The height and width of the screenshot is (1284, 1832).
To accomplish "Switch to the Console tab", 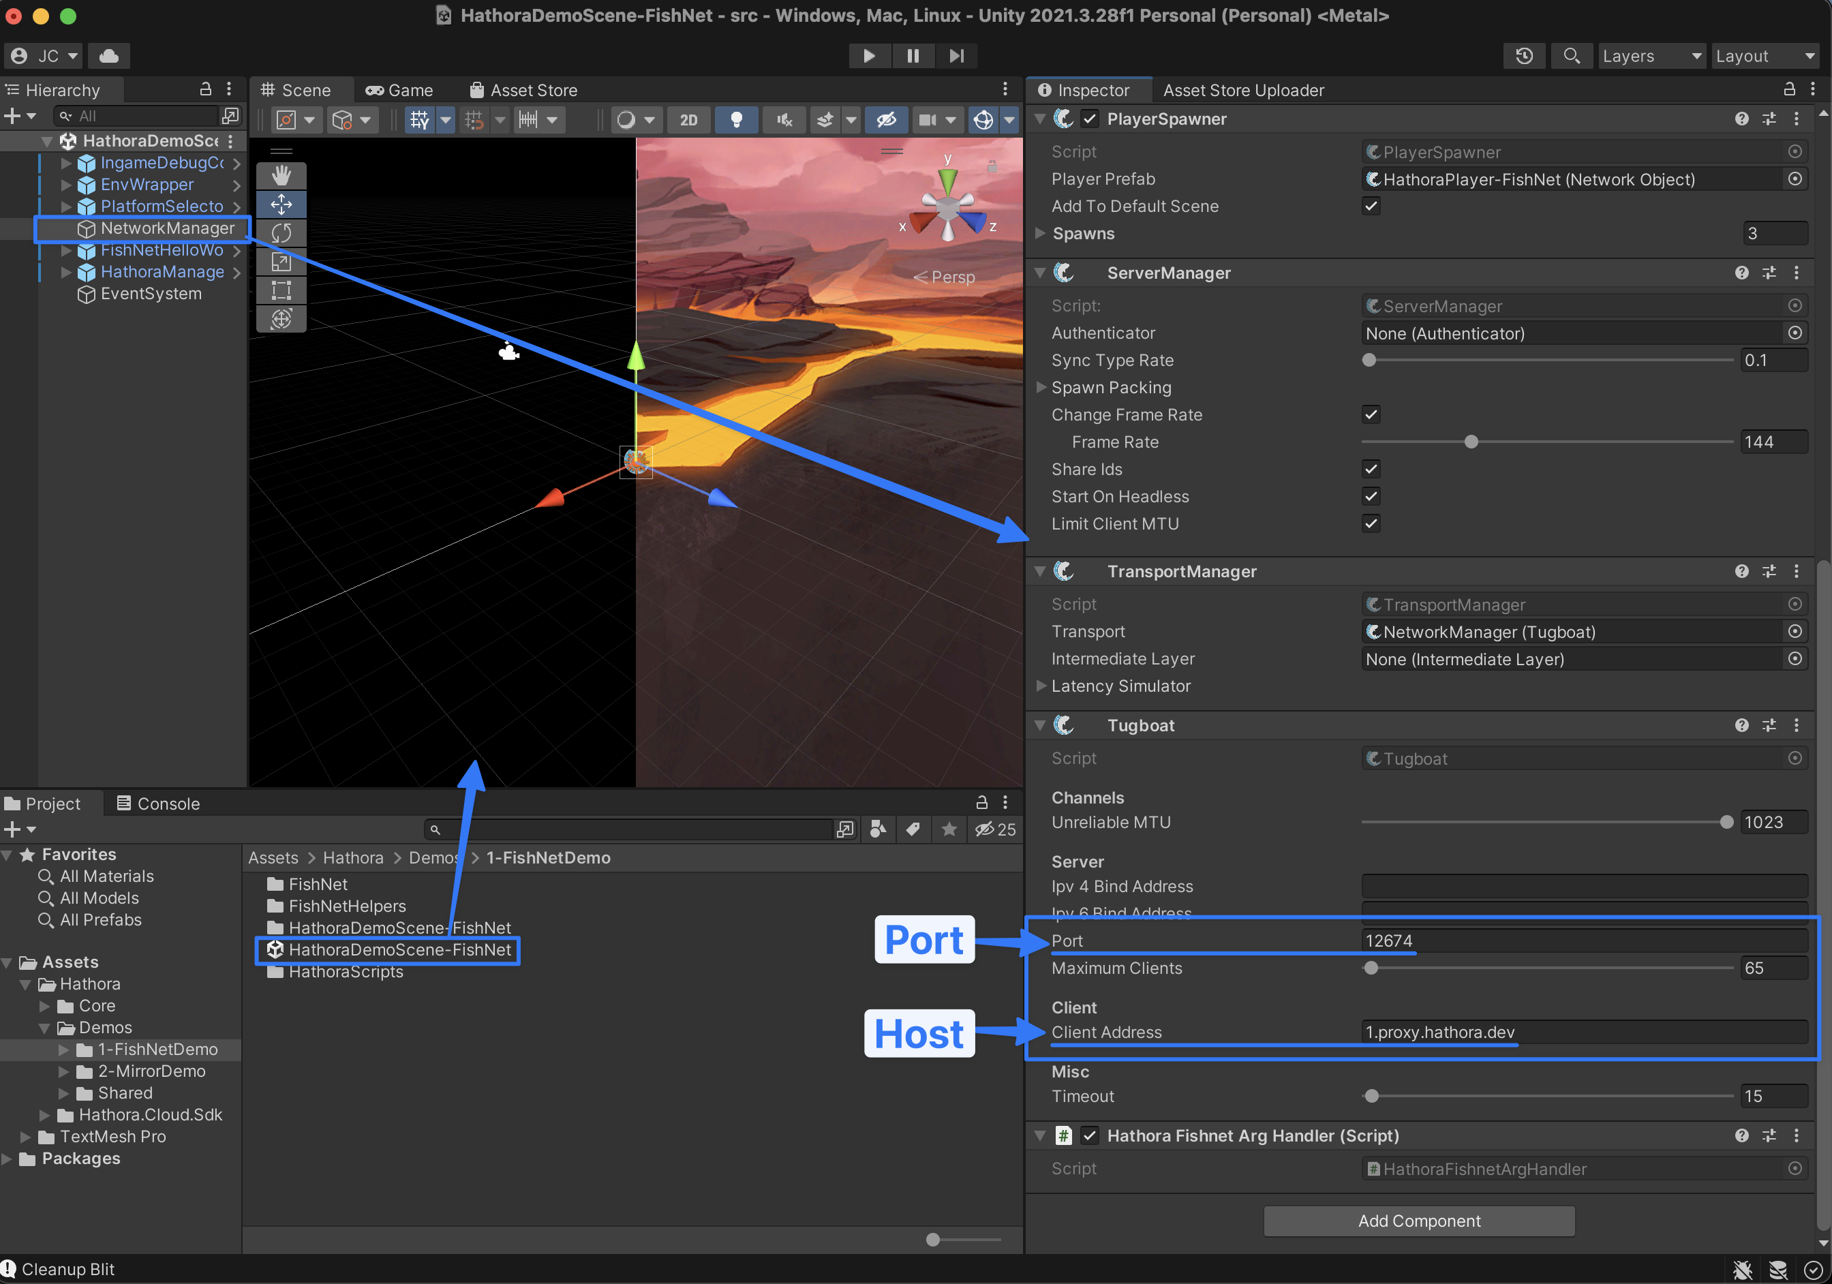I will 158,804.
